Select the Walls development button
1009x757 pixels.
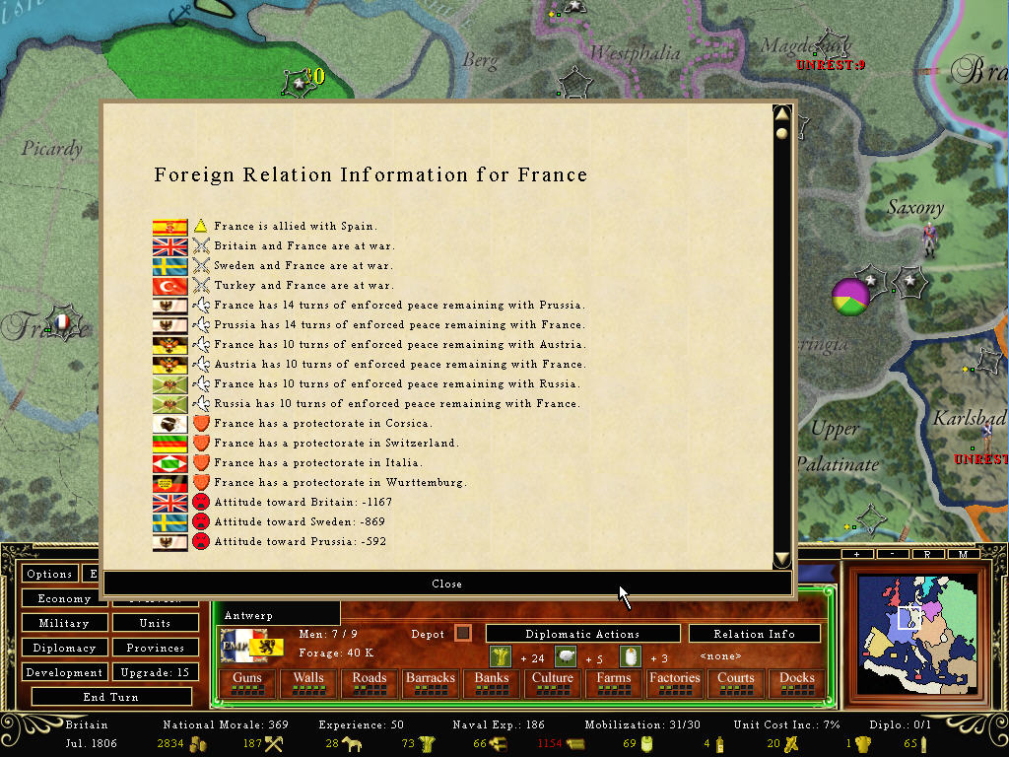coord(308,683)
